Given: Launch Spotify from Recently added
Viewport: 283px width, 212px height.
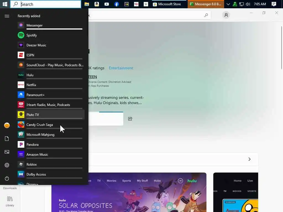Looking at the screenshot, I should click(x=51, y=35).
